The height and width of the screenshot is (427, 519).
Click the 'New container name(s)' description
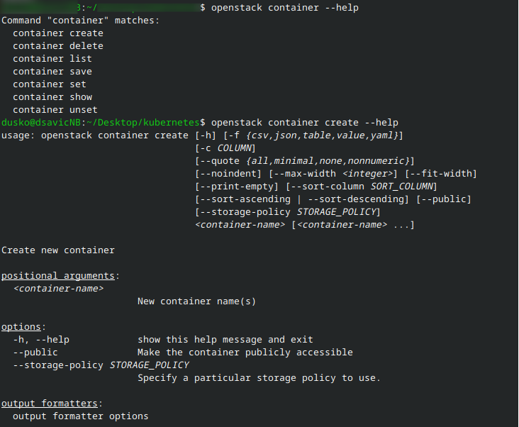(196, 301)
